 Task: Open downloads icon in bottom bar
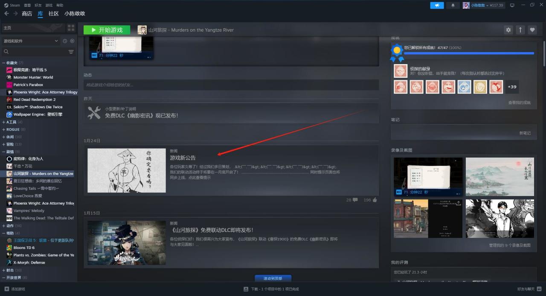(x=246, y=289)
